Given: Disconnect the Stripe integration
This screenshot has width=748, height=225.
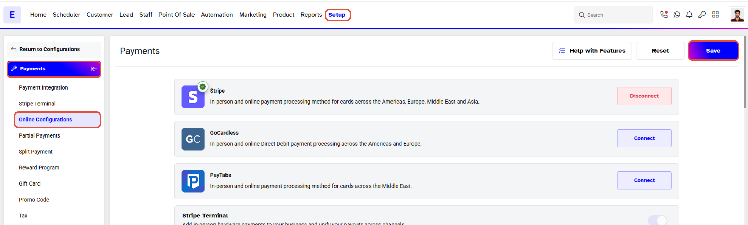Looking at the screenshot, I should pos(644,96).
